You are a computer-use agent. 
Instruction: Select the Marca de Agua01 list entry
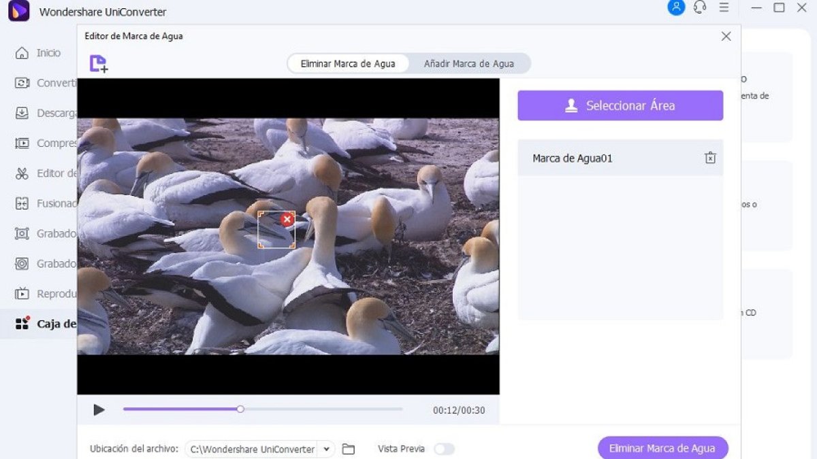[620, 158]
